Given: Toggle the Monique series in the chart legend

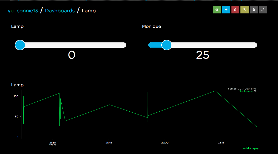Looking at the screenshot, I should (x=251, y=148).
